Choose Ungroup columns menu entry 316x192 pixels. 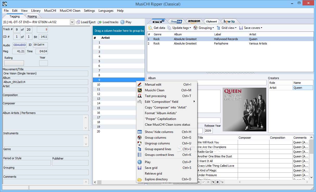pos(167,143)
